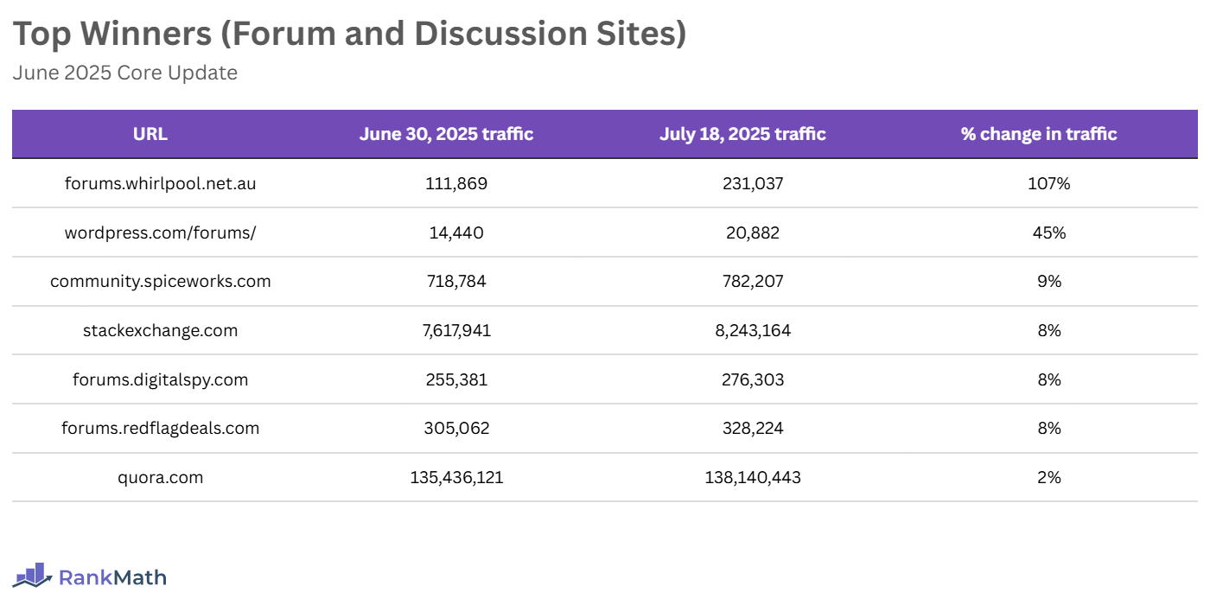
Task: Click the forums.digitalspy.com 8% change value
Action: coord(1049,379)
